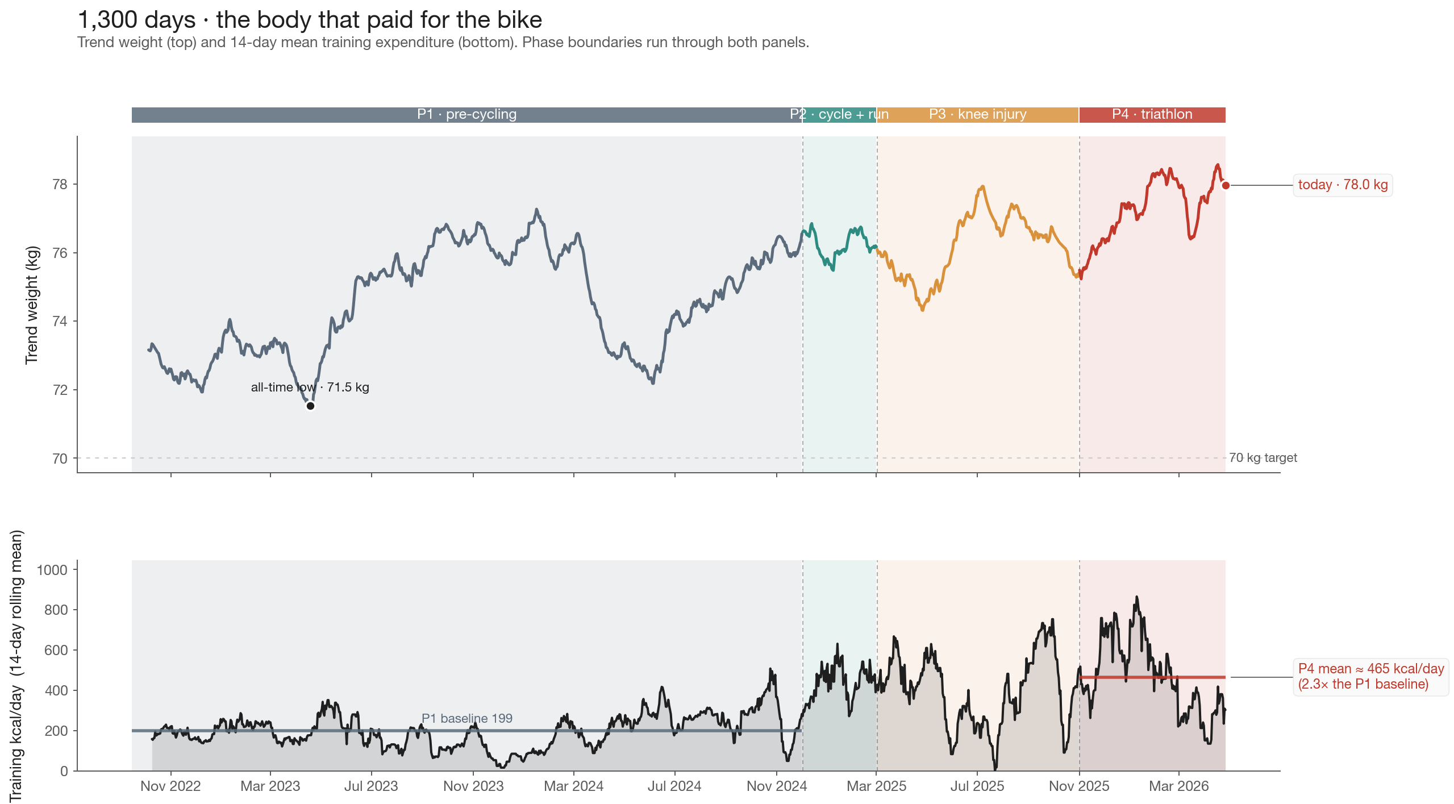Click the chart title '1,300 days'
1454x804 pixels.
coord(310,20)
